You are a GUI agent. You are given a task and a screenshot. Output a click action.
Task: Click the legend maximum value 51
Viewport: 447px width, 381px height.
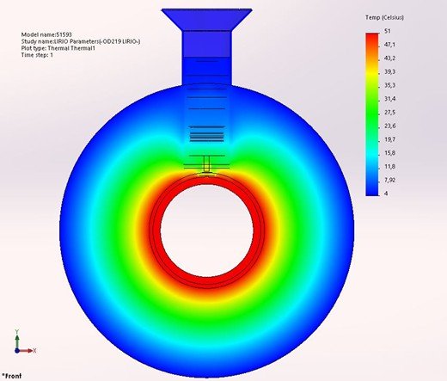[x=388, y=31]
